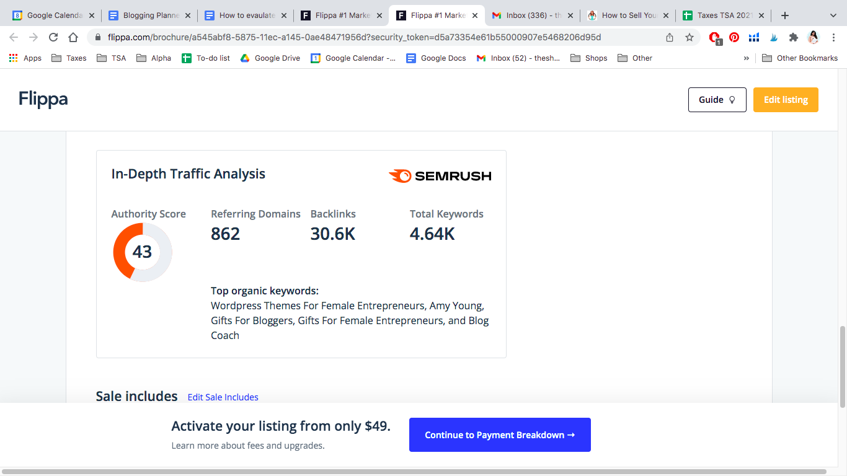
Task: Close the Taxes TSA 2021 tab
Action: tap(761, 15)
